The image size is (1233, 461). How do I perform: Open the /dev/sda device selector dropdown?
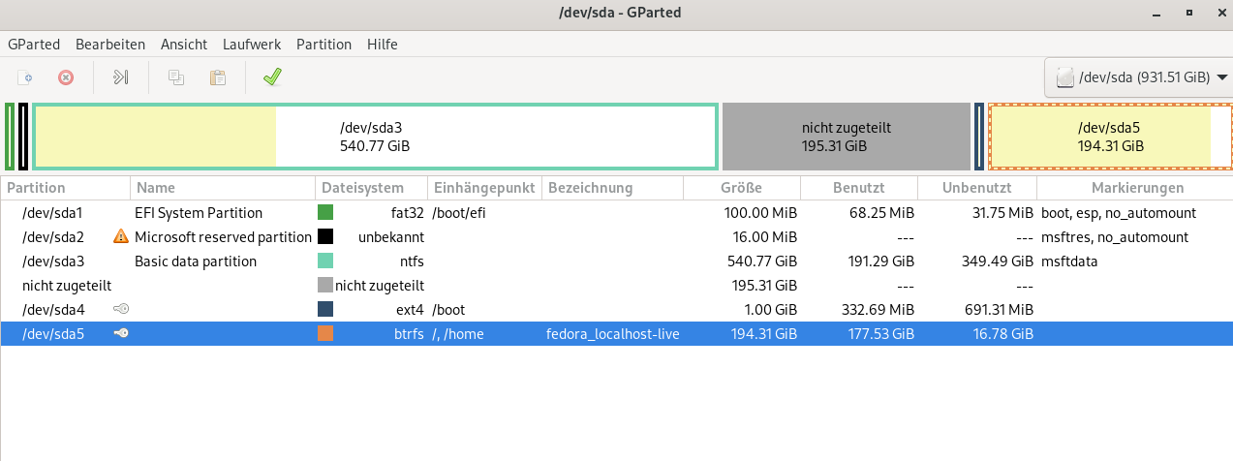[x=1139, y=77]
